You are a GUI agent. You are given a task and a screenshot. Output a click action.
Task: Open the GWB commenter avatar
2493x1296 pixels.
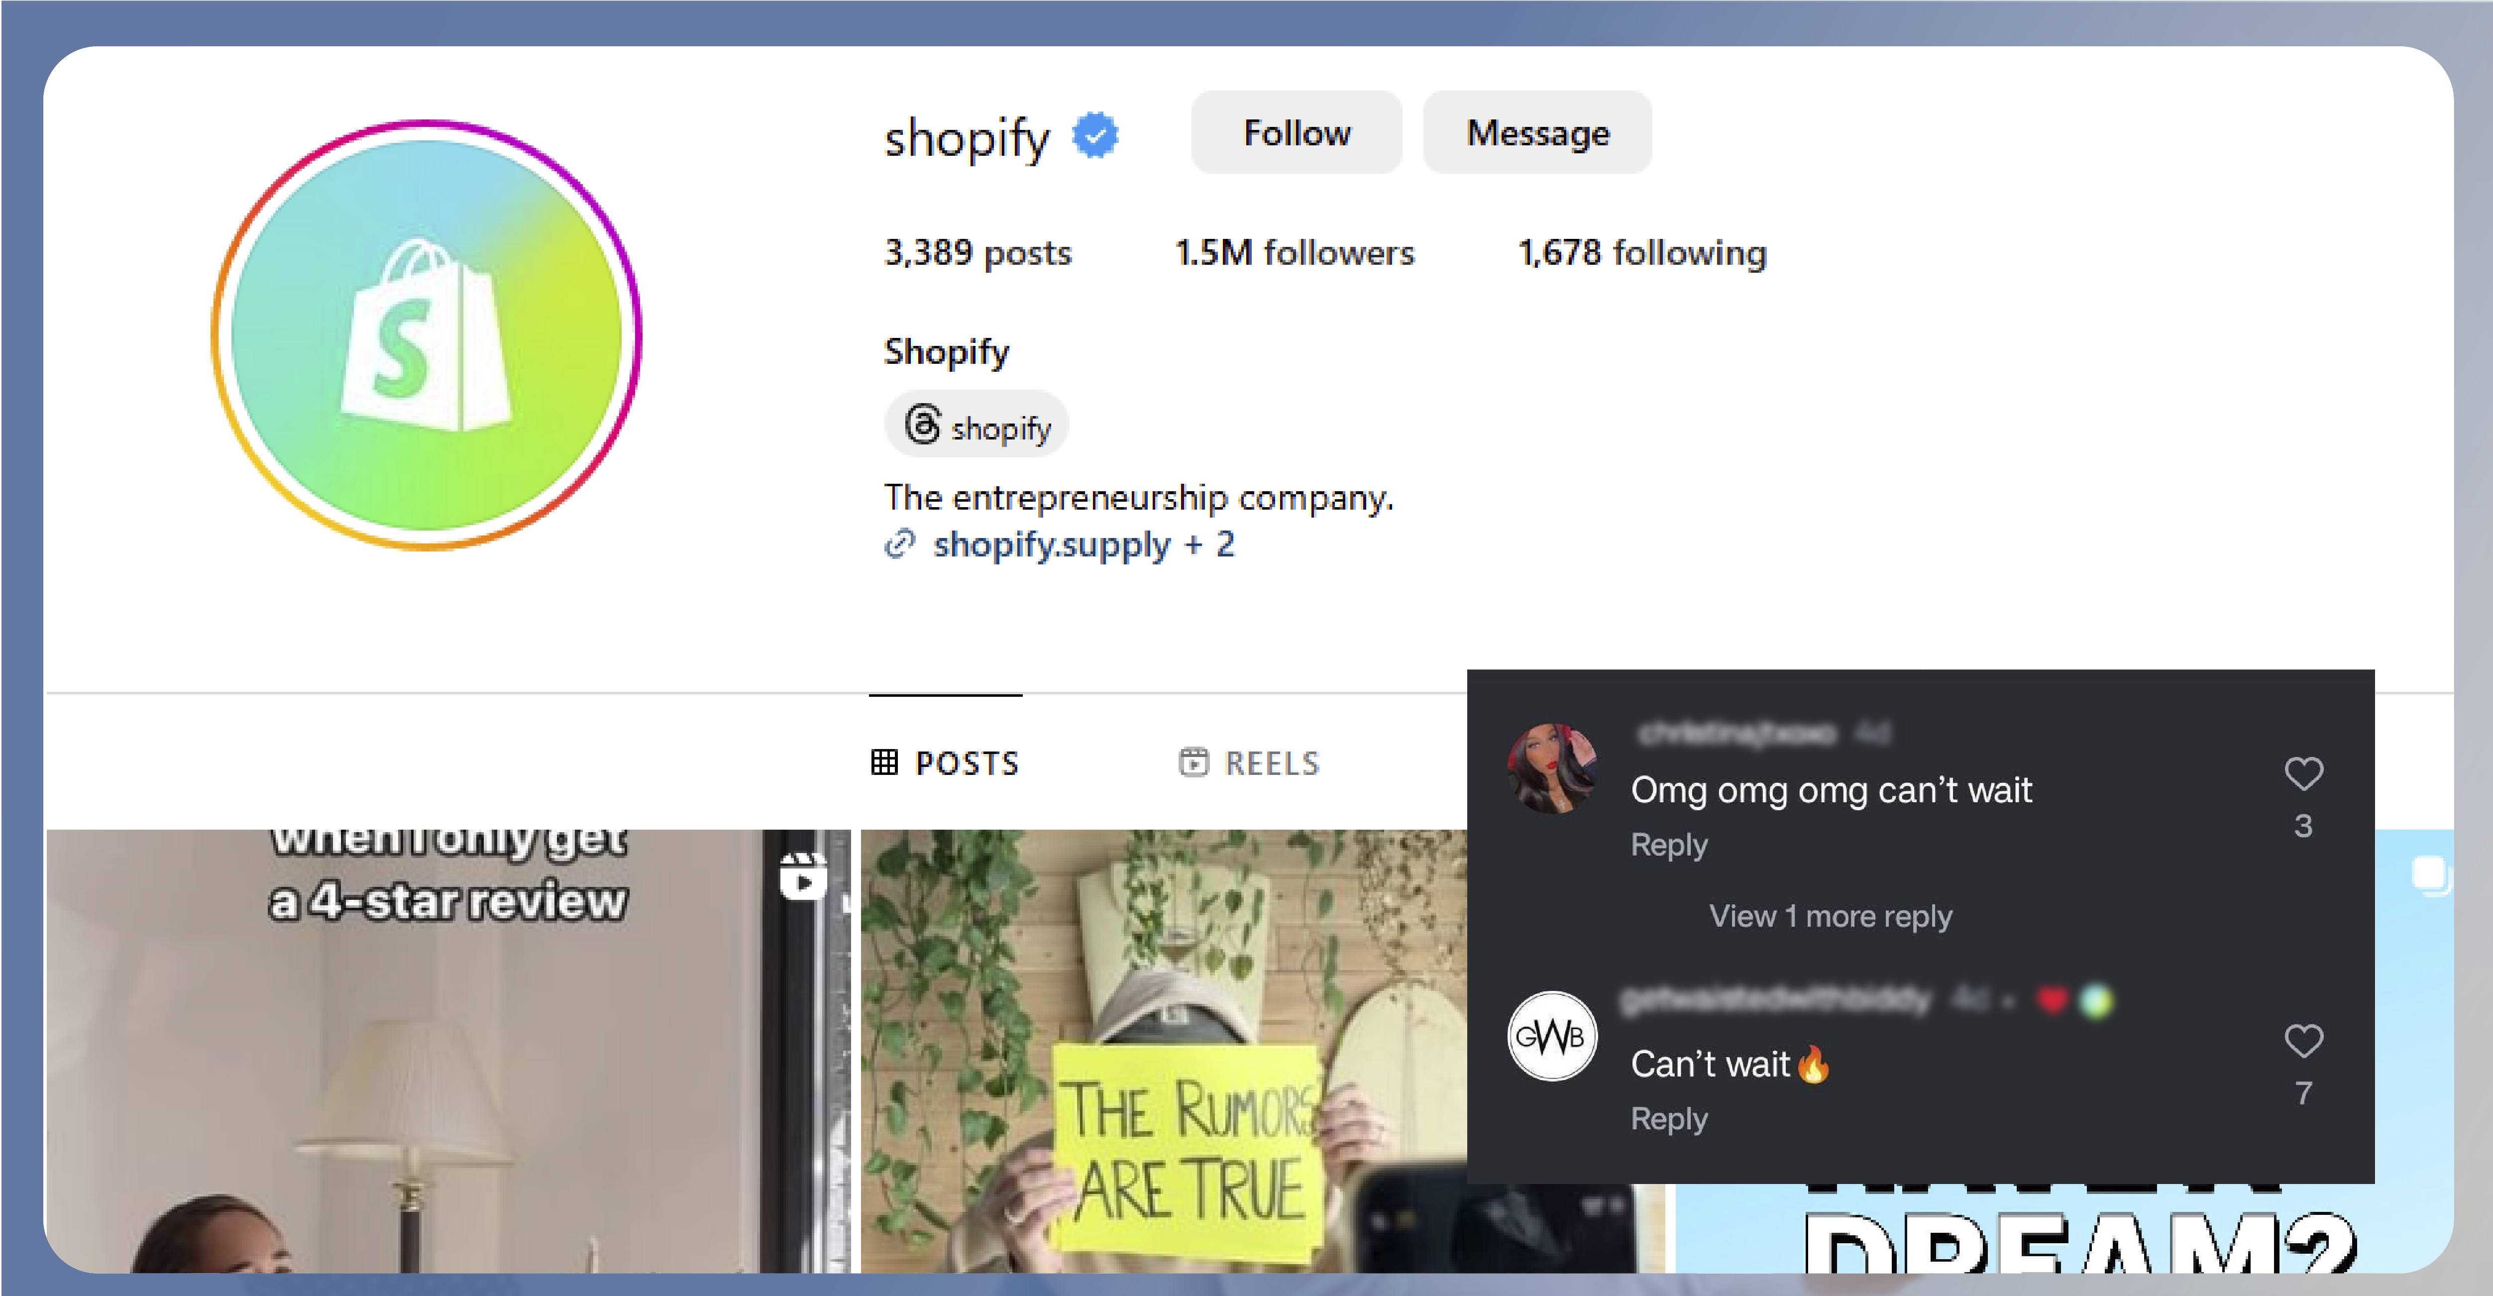[x=1551, y=1036]
